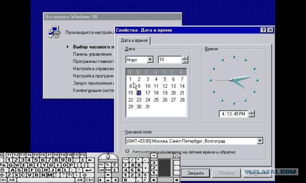Click Выбор часового step in Setup window
306x183 pixels.
94,47
